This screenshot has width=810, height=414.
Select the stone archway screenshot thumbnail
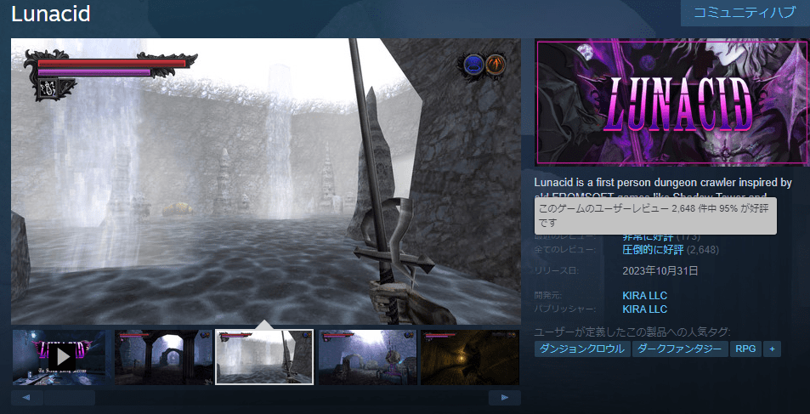coord(163,357)
